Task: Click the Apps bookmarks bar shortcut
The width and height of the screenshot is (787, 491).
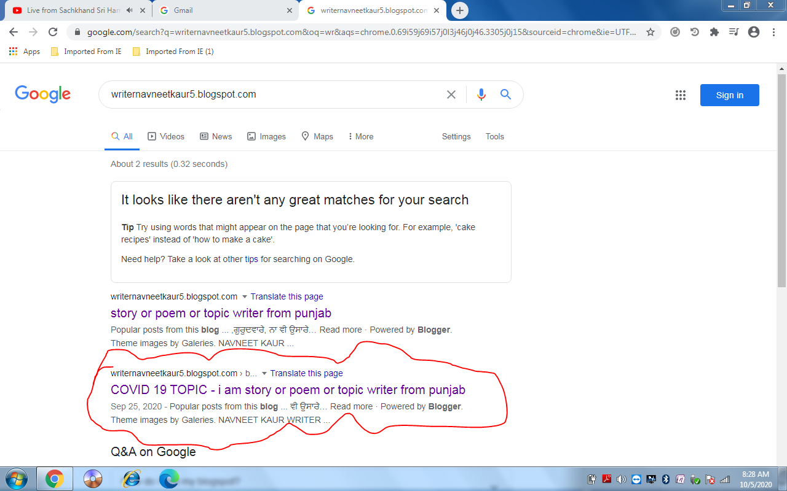Action: tap(25, 52)
